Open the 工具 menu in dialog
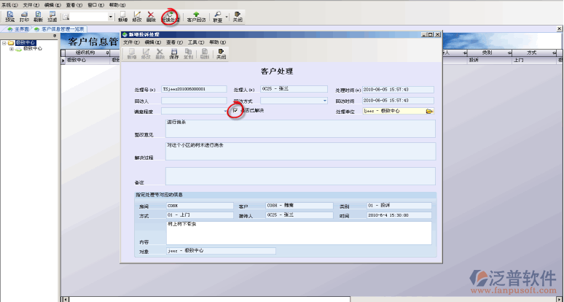564x302 pixels. [195, 42]
